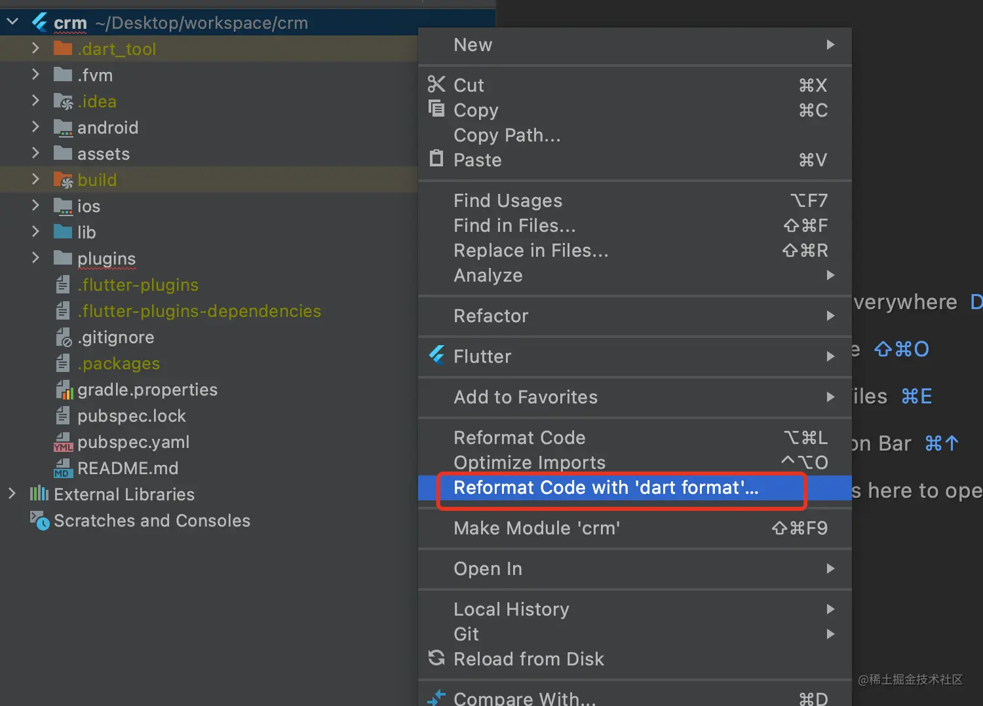Image resolution: width=983 pixels, height=706 pixels.
Task: Expand the .idea folder
Action: click(x=35, y=101)
